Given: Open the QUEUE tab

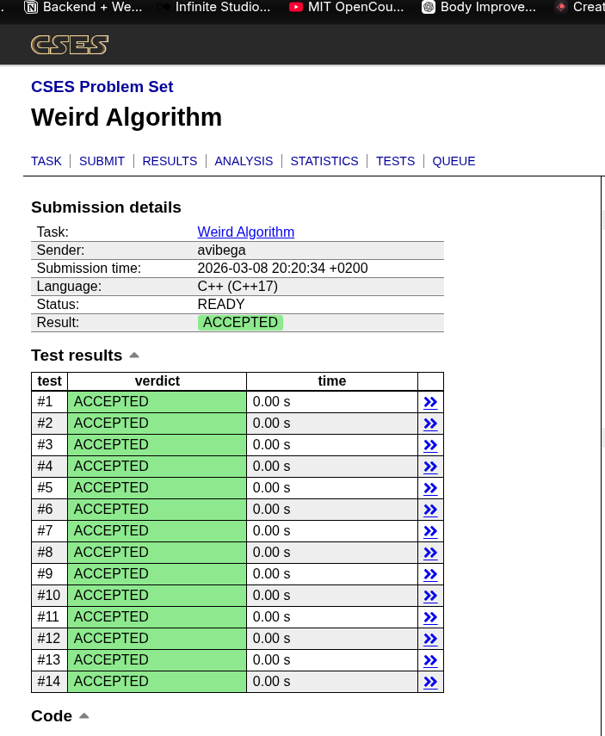Looking at the screenshot, I should 454,161.
